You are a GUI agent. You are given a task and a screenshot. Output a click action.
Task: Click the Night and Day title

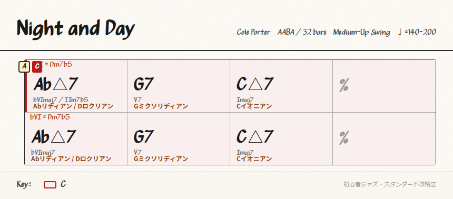pos(76,29)
